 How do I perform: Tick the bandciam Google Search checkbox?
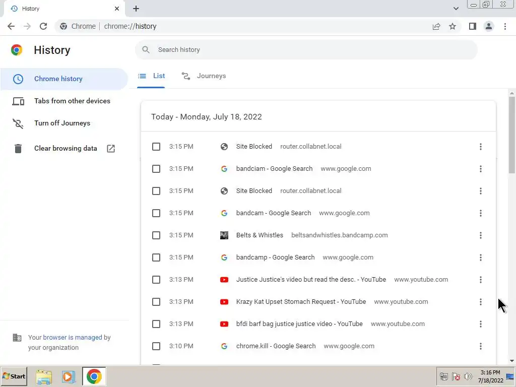coord(156,169)
